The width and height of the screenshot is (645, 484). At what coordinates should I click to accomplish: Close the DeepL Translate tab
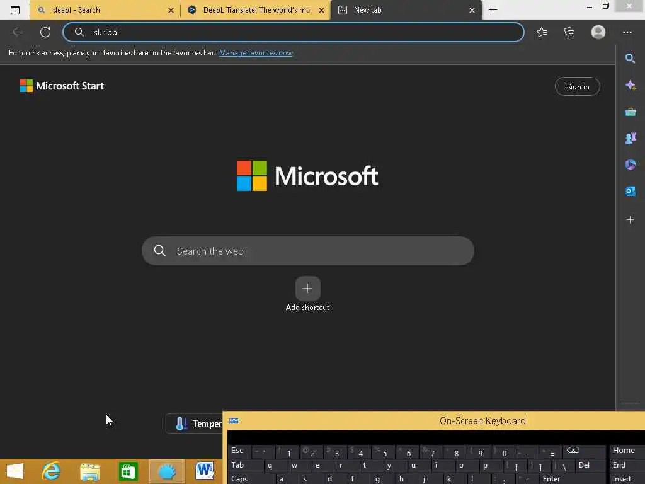click(321, 10)
